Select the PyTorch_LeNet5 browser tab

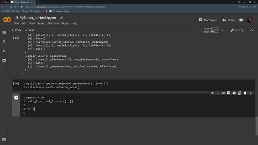pyautogui.click(x=23, y=2)
